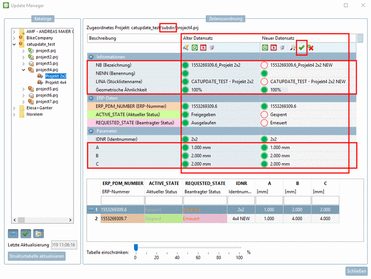Select old LINA value circle 'CATUPDATE_TEST - Projekt 2x2'
The image size is (371, 279).
[185, 82]
